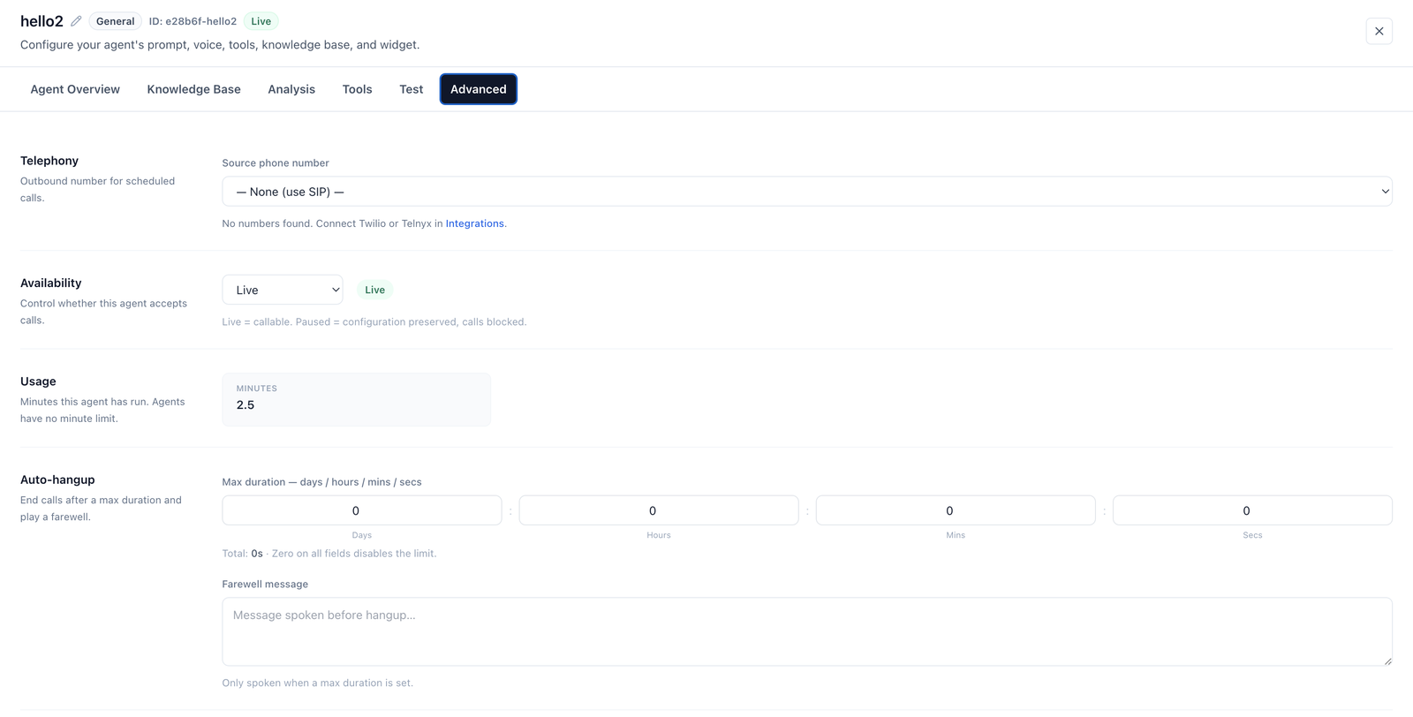Close the agent configuration panel
Viewport: 1413px width, 717px height.
coord(1379,31)
